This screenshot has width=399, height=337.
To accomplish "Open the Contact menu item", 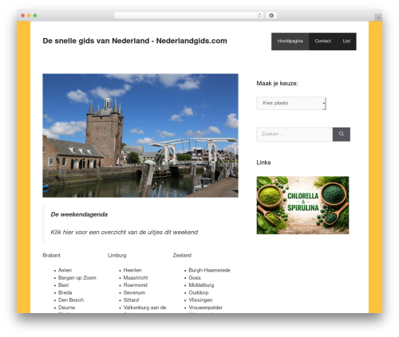I will [x=322, y=41].
